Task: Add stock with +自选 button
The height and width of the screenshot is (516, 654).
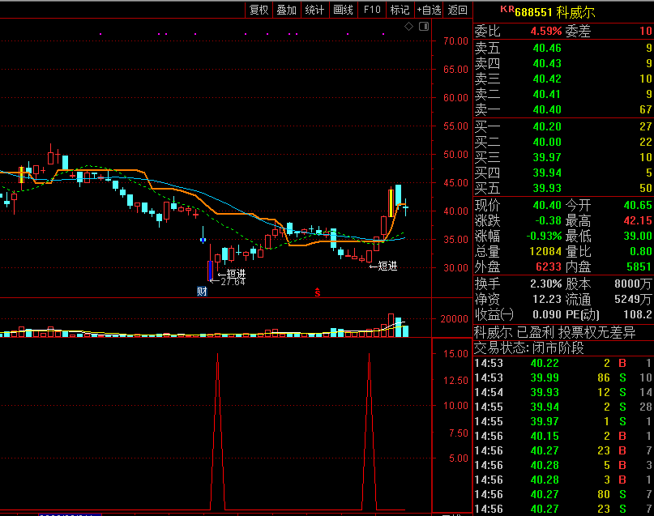Action: 430,10
